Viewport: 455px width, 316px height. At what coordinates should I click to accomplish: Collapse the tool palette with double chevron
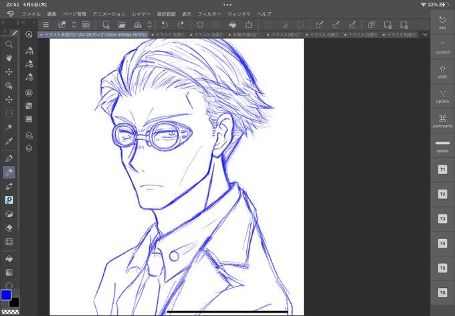tap(4, 22)
